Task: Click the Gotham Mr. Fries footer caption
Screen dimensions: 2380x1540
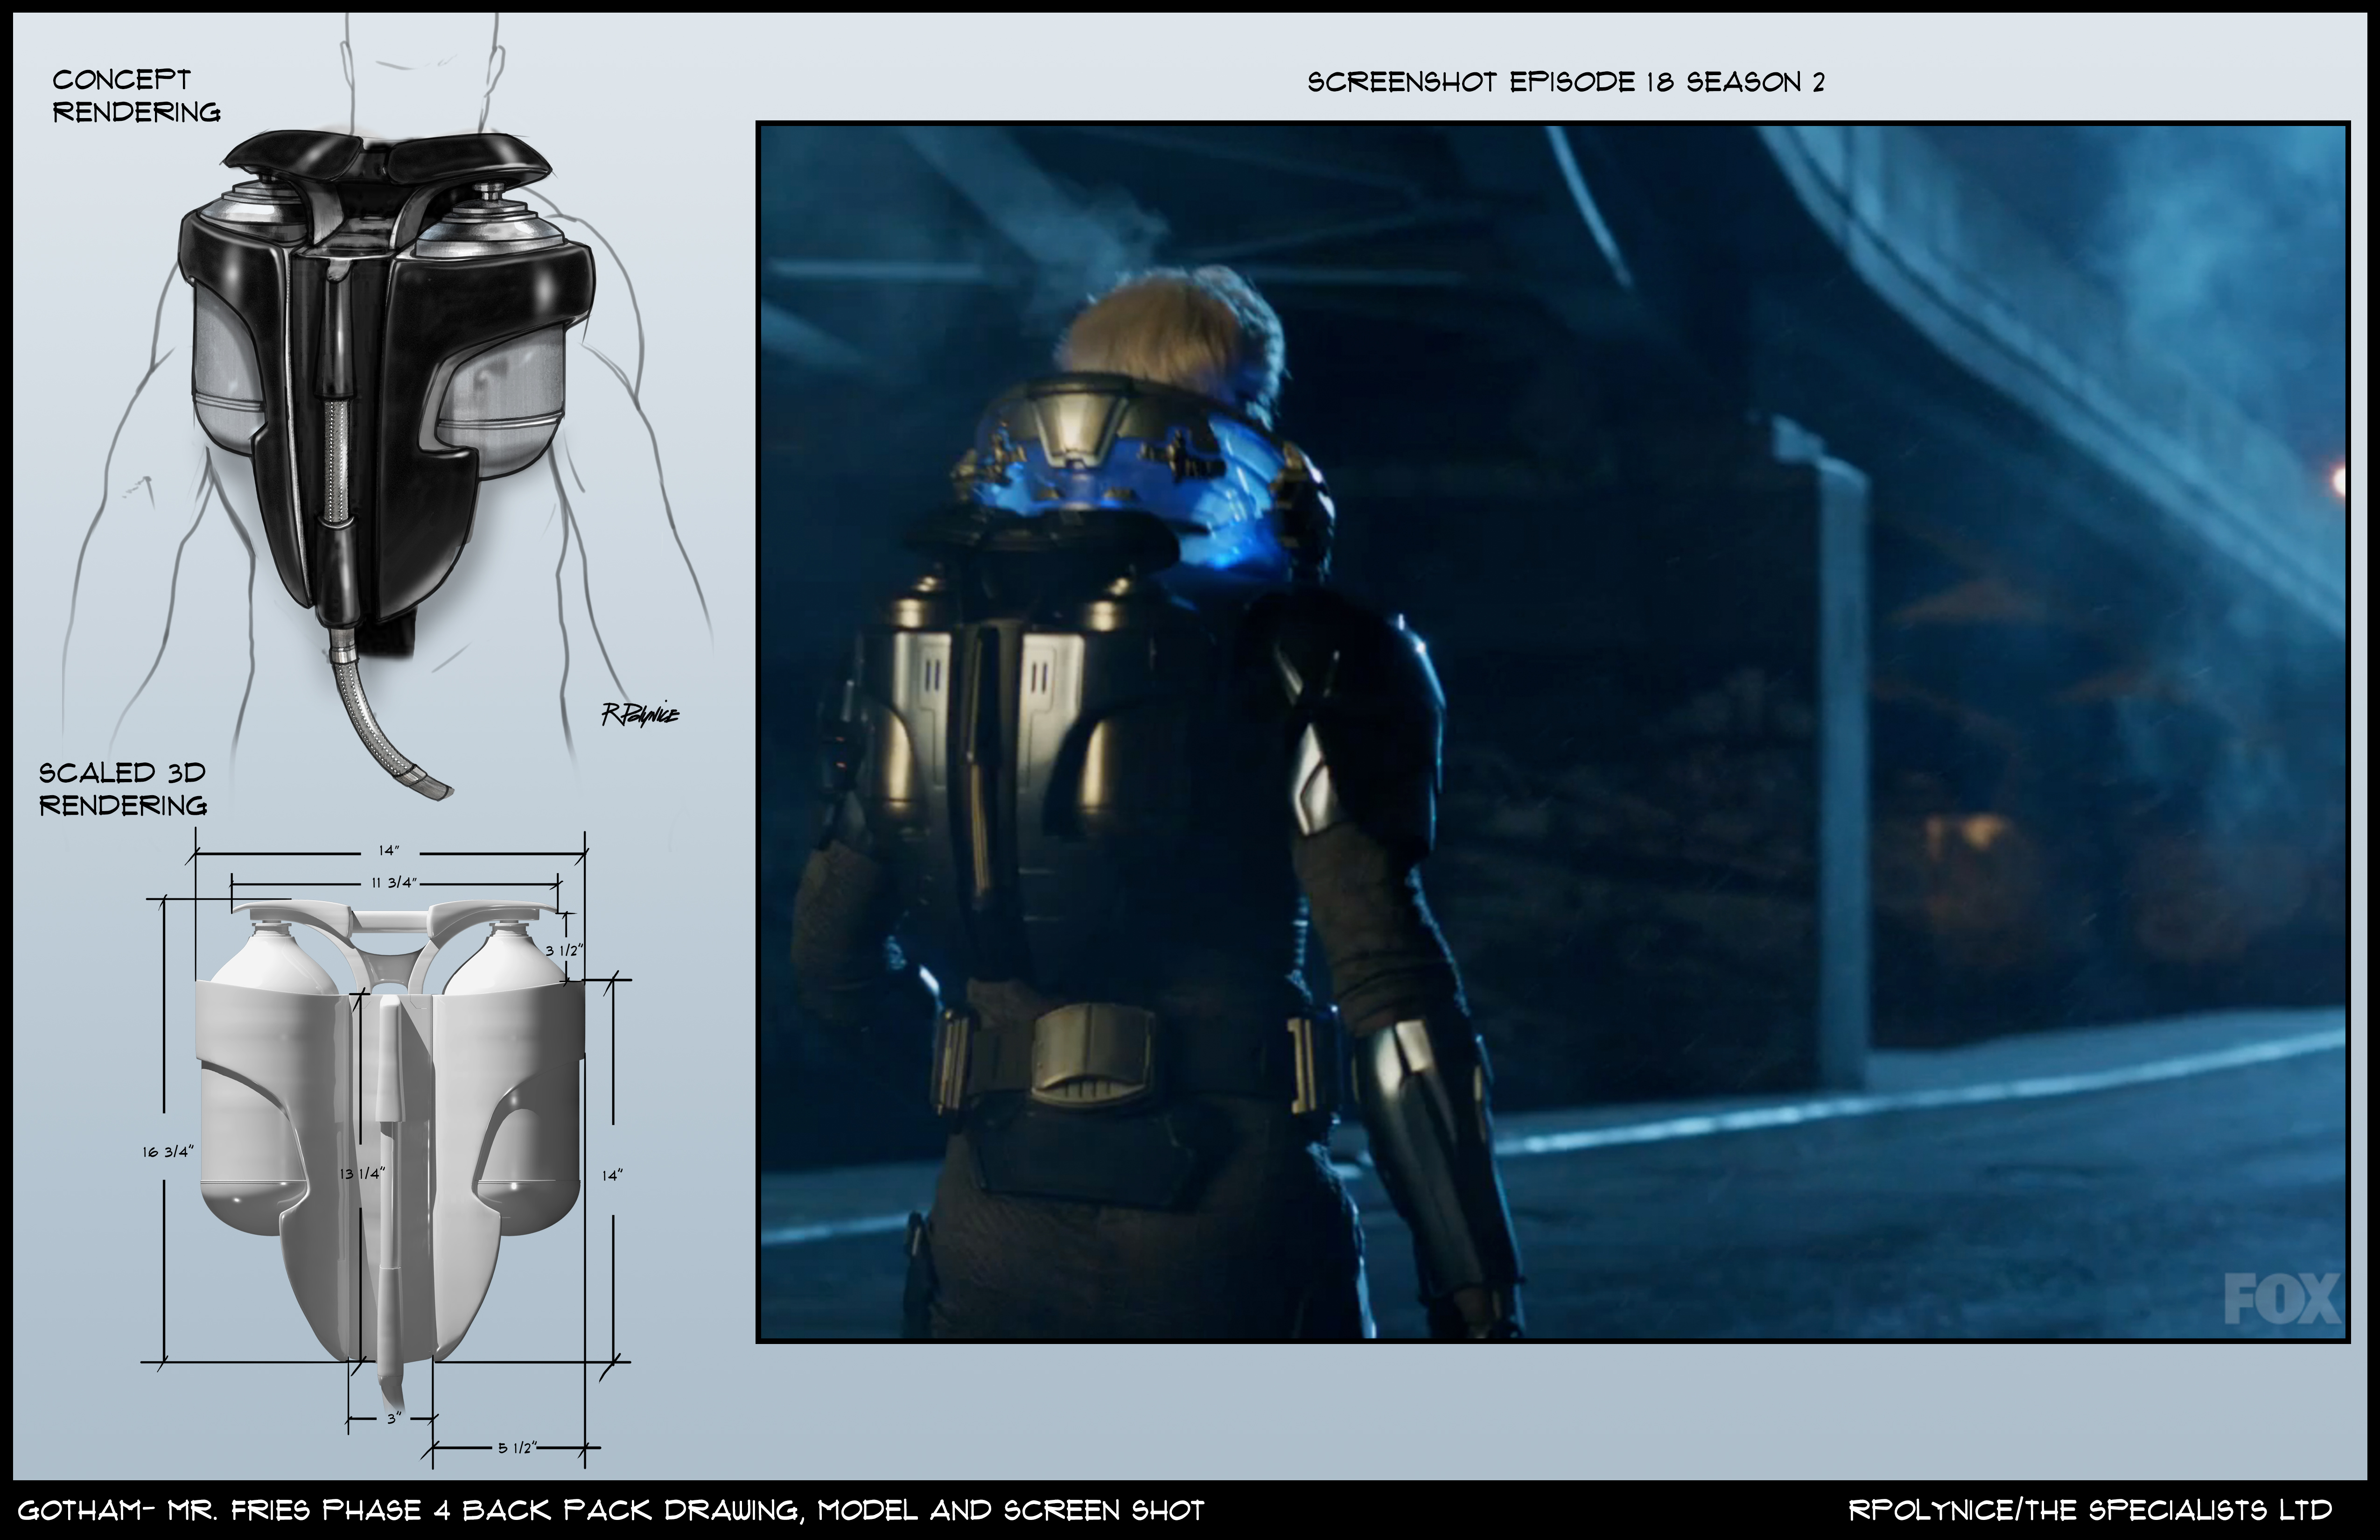Action: click(610, 1510)
